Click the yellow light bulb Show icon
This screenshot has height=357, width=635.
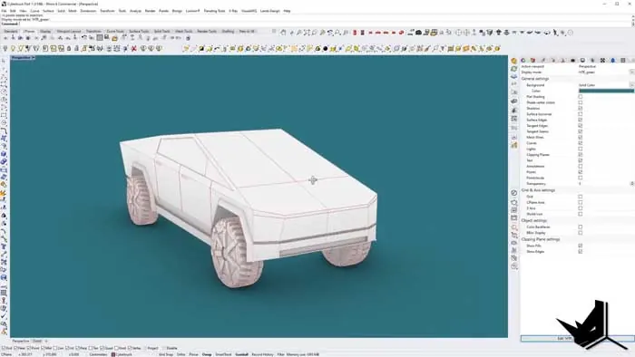[13, 49]
